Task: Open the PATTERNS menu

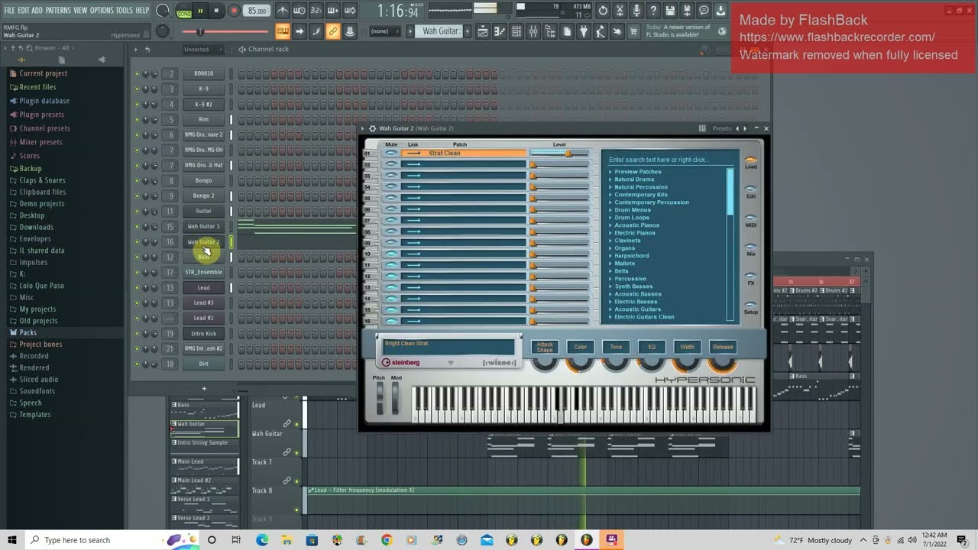Action: click(x=58, y=10)
